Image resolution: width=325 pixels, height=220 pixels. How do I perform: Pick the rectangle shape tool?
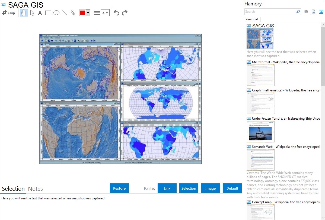(48, 13)
